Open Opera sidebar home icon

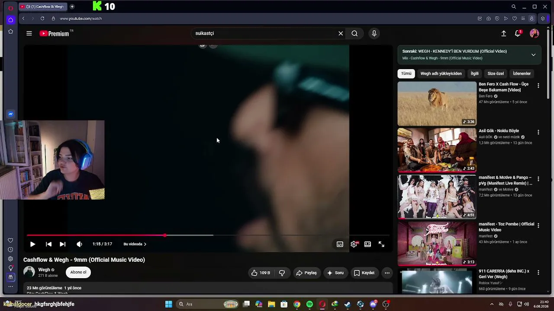(x=11, y=20)
